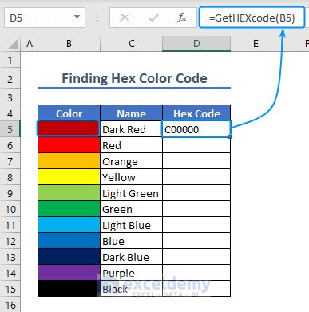
Task: Select the empty Hex Code cell for Yellow
Action: 196,177
